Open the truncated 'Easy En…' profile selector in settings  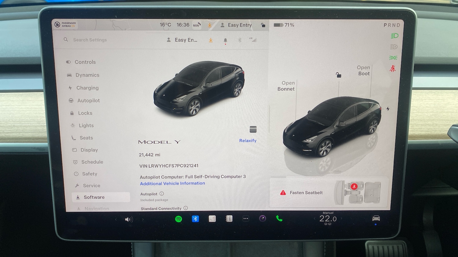pyautogui.click(x=182, y=40)
